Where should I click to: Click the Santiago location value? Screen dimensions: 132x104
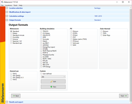[97, 8]
